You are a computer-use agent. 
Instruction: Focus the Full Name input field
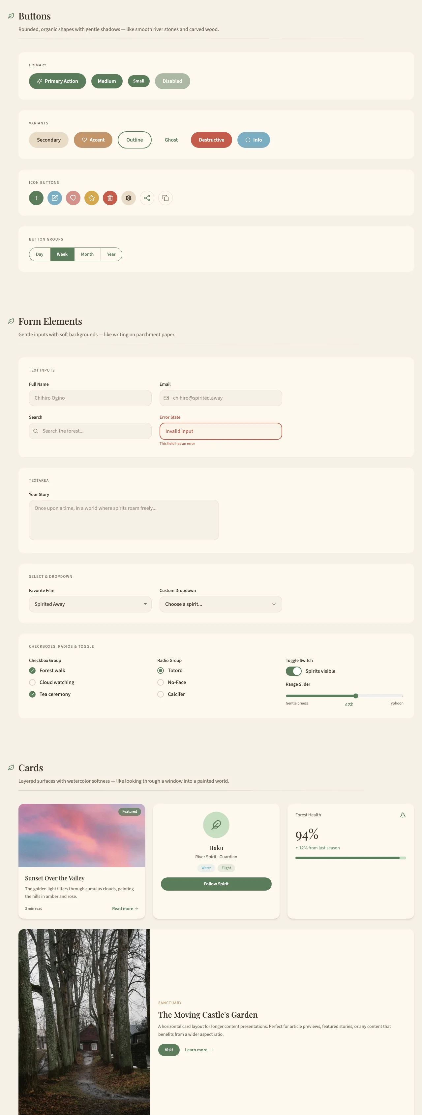(90, 398)
